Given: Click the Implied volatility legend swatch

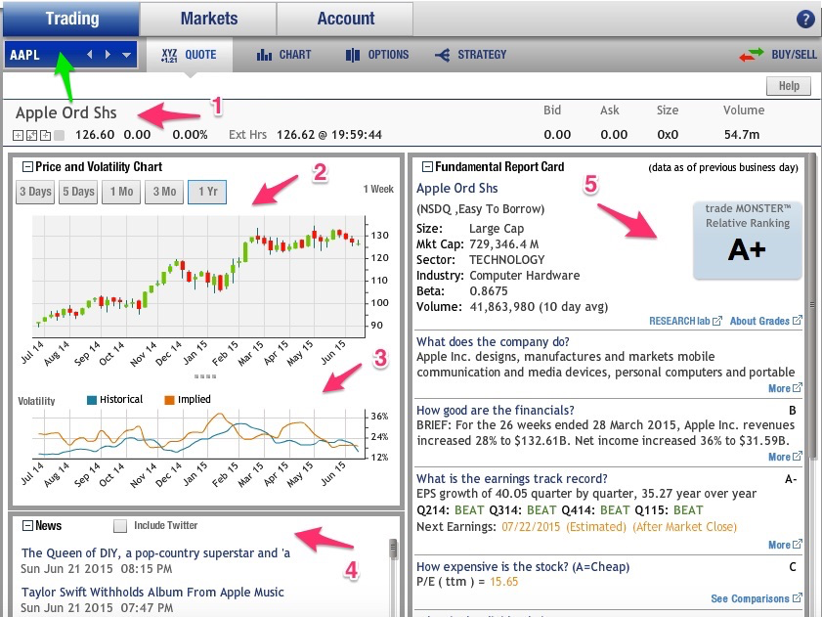Looking at the screenshot, I should coord(169,400).
